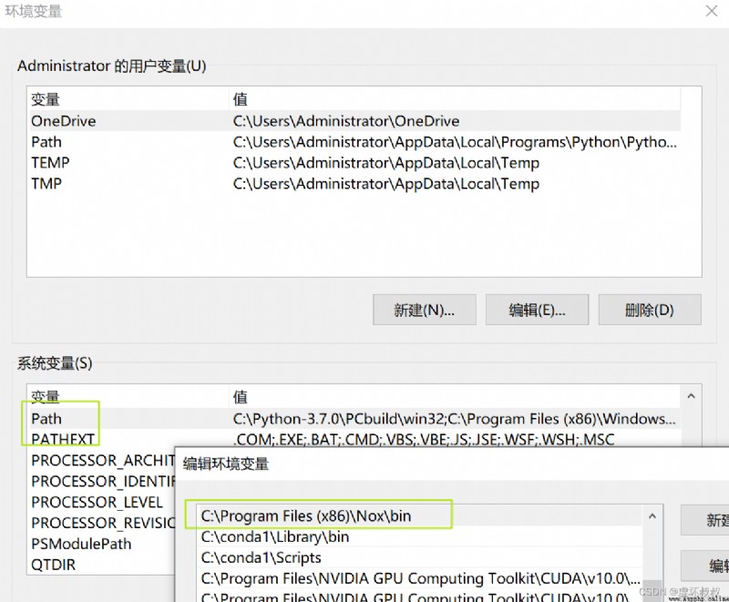Select the PROCESSOR_REVISIO system variable
729x602 pixels.
click(x=102, y=523)
